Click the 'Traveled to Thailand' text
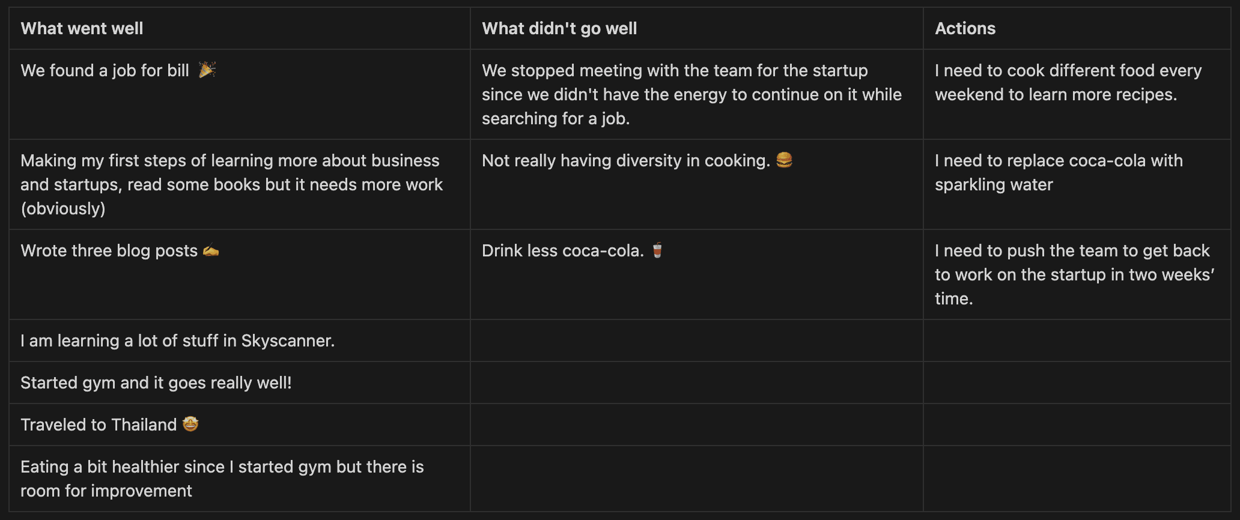 pos(99,425)
